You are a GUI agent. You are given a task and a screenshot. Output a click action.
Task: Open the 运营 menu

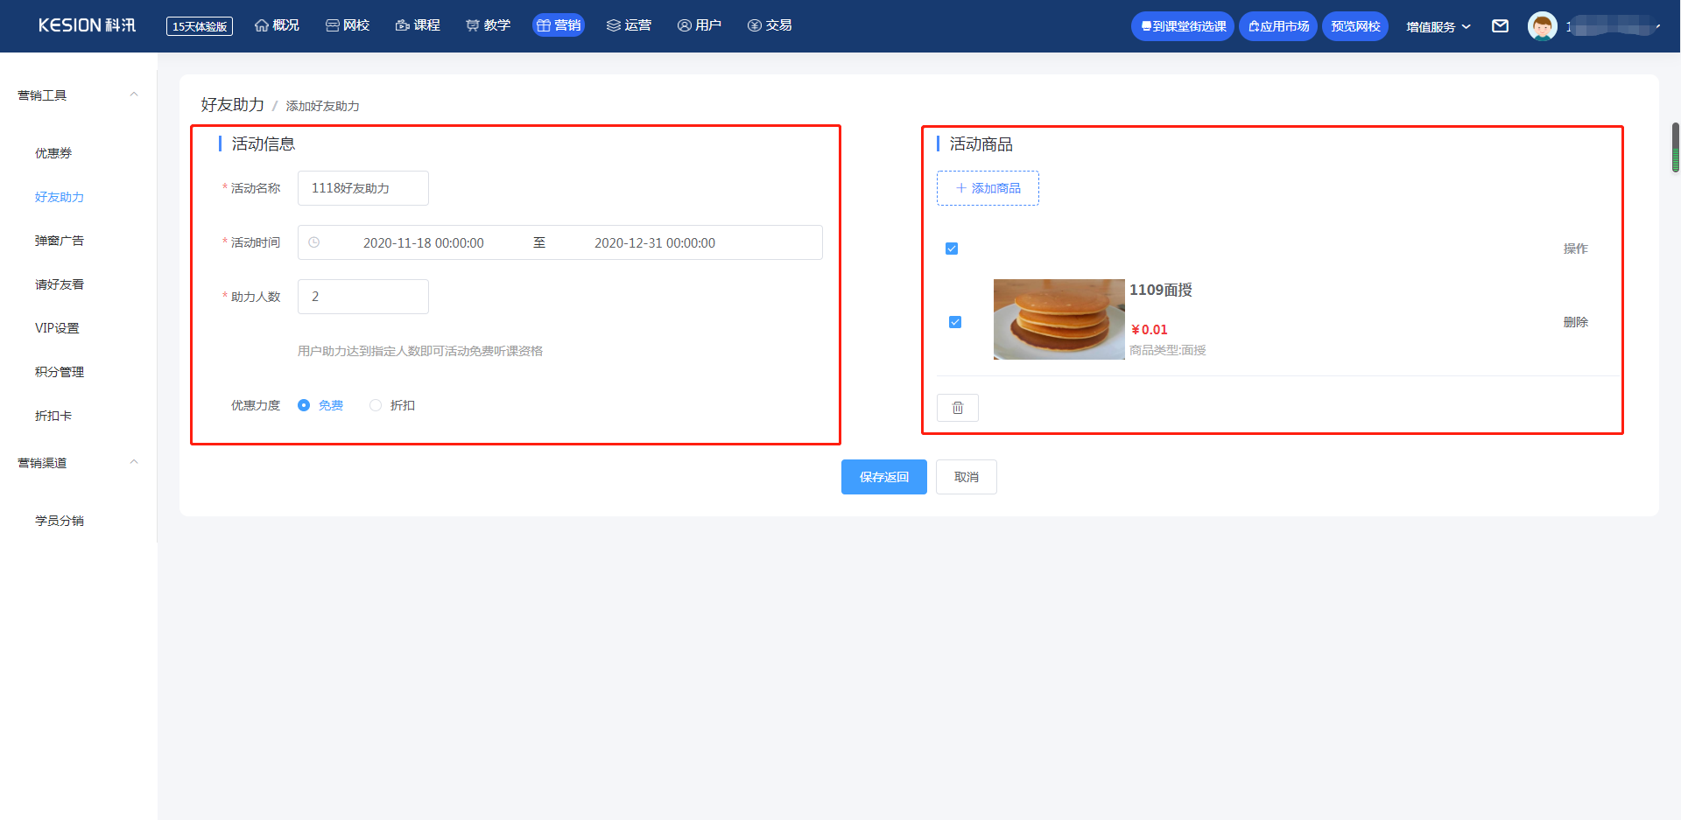click(629, 25)
